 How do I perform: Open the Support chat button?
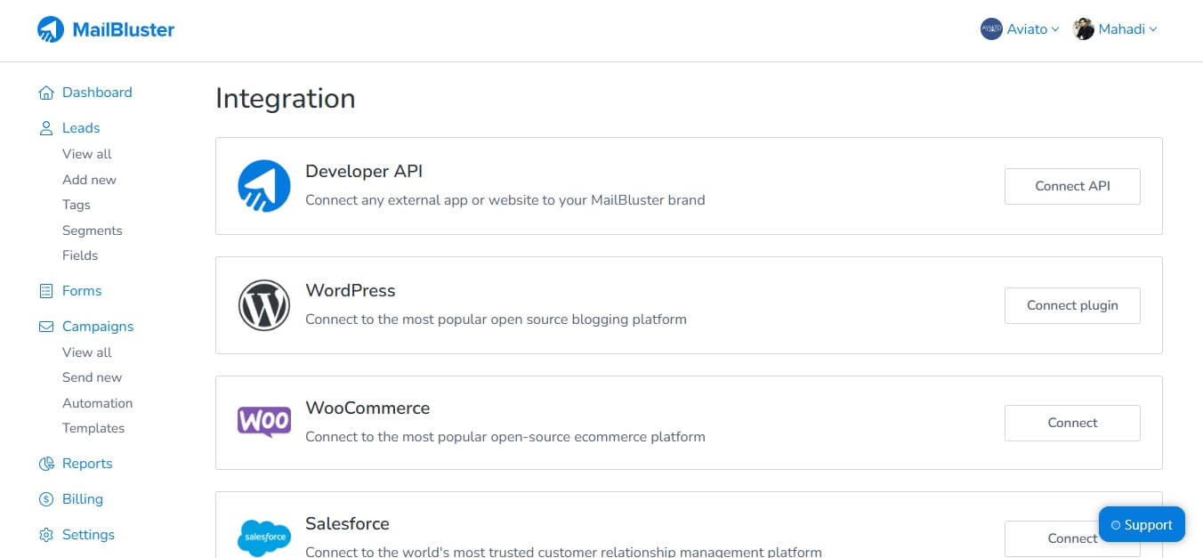[1142, 524]
